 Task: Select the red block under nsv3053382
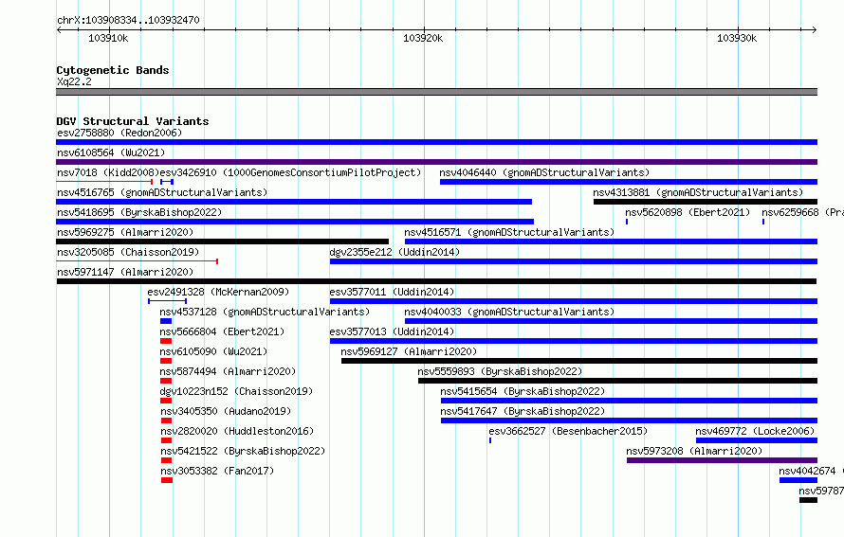(x=167, y=480)
